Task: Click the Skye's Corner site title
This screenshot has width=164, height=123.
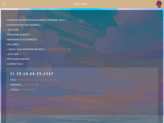Action: tap(80, 4)
